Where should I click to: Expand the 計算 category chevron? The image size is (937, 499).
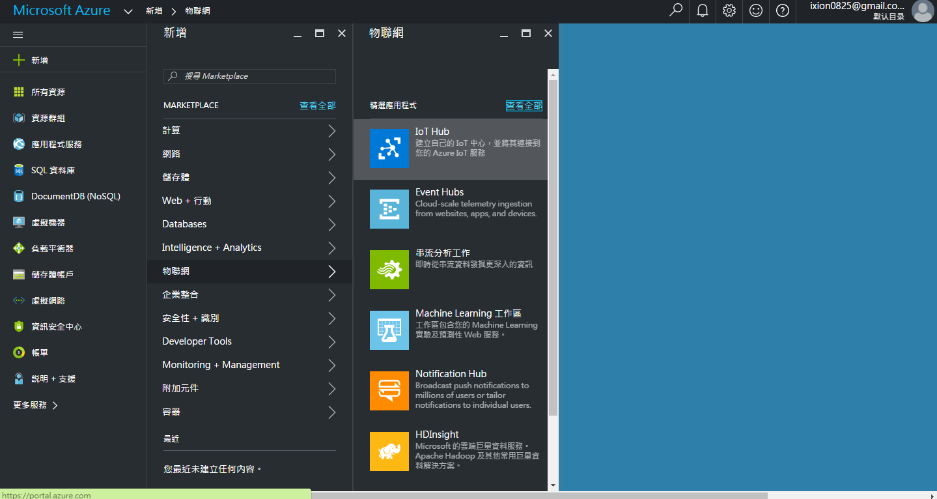(x=332, y=131)
